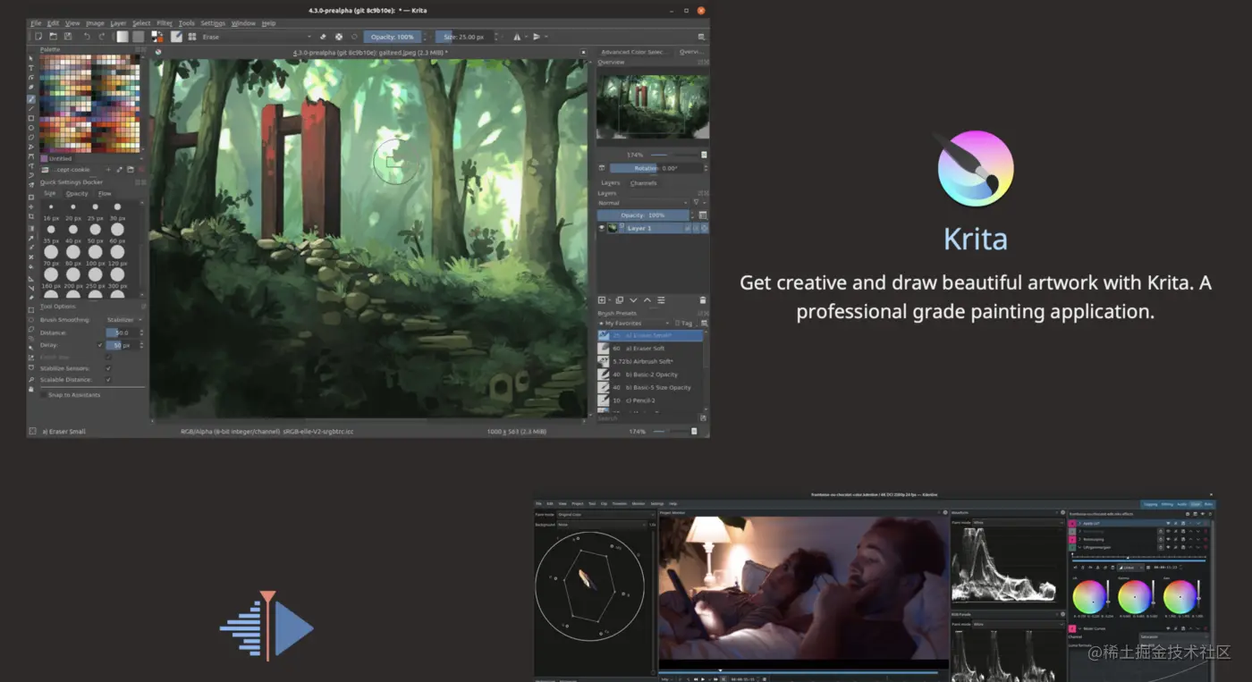Open the File menu
The height and width of the screenshot is (682, 1252).
point(36,23)
